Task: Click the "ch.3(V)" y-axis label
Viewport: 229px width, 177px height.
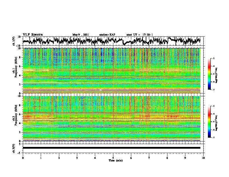Action: [14, 149]
